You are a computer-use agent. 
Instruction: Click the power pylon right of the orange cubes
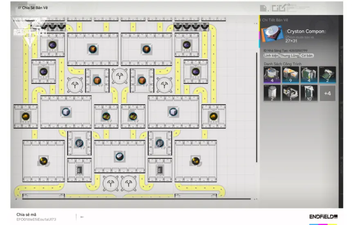point(165,85)
